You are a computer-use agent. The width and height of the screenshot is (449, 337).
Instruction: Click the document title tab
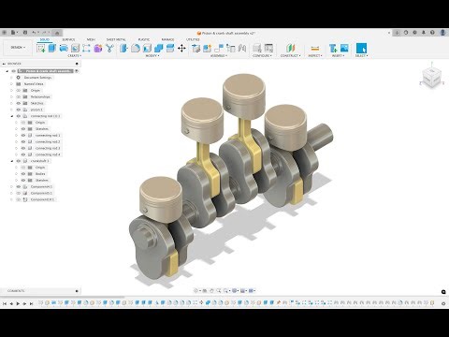click(226, 33)
